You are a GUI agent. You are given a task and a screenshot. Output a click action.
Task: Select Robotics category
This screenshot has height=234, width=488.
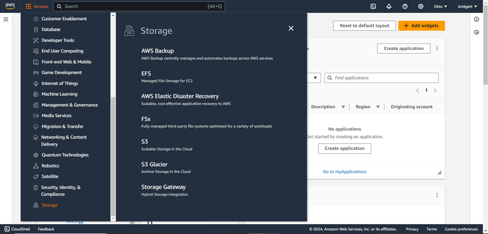[51, 166]
